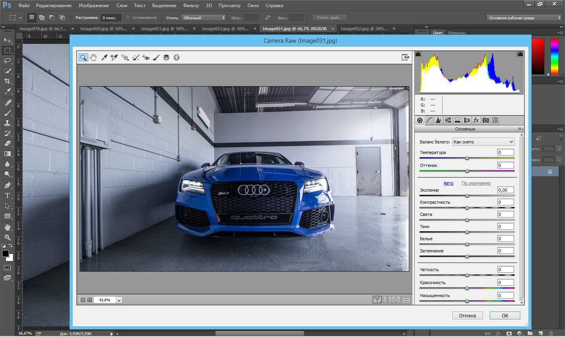
Task: Select the Adjustment Brush tool
Action: click(x=156, y=58)
